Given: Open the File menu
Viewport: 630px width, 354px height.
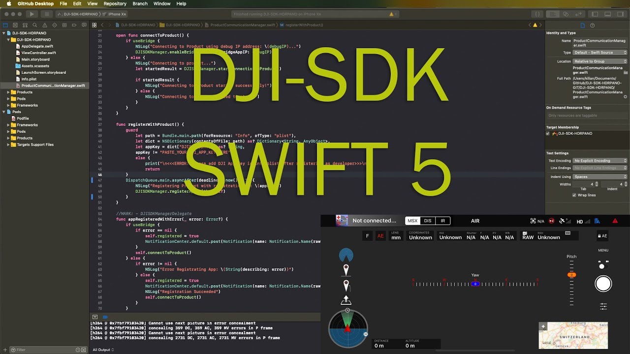Looking at the screenshot, I should (63, 3).
